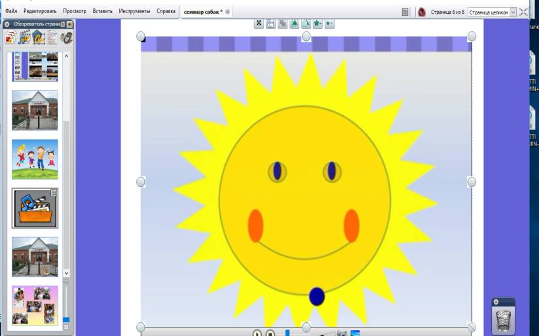Close the семинар сабак document tab
The image size is (539, 336).
click(x=227, y=12)
